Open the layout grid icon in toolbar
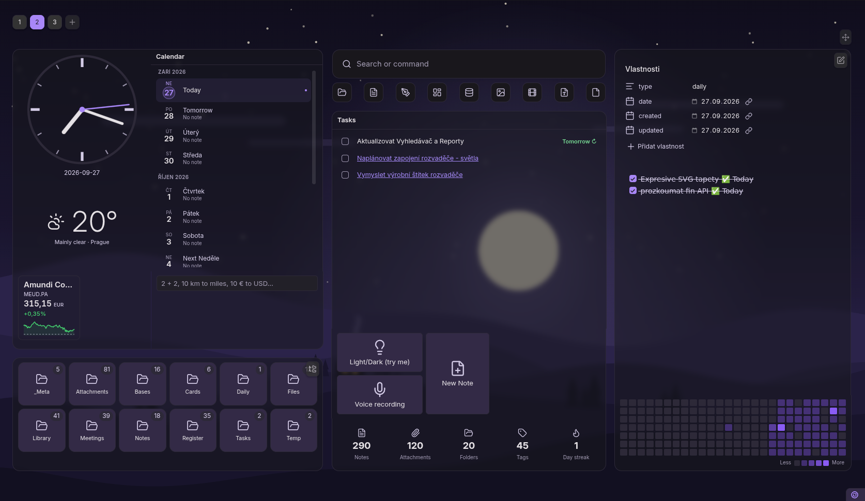Screen dimensions: 865x501 pos(437,92)
